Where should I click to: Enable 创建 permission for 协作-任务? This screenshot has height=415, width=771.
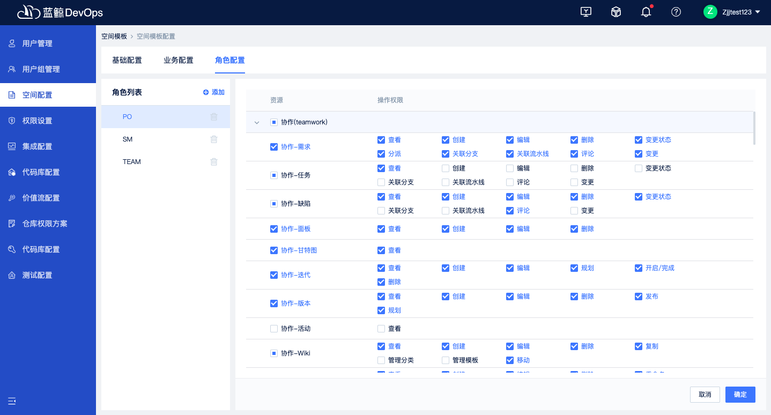[x=446, y=168]
